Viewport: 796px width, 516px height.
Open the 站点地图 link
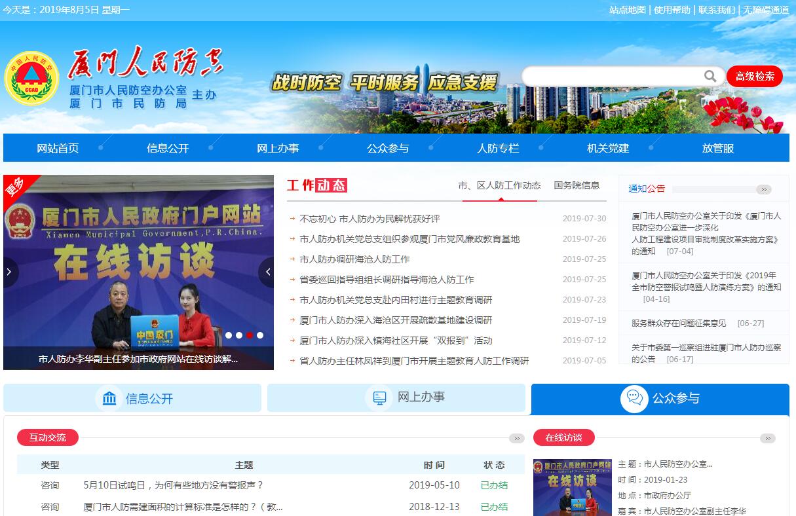coord(628,10)
